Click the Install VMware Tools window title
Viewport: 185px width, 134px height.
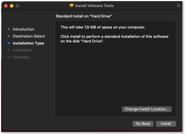[94, 6]
